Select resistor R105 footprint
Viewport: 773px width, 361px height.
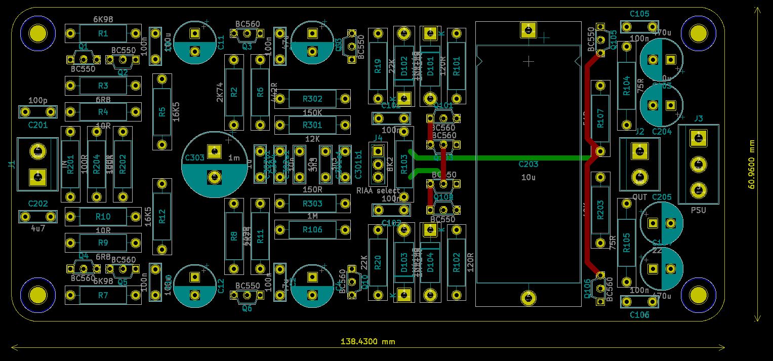coord(627,243)
